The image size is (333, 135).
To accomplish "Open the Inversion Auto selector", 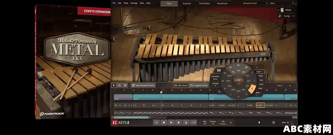I will tap(215, 77).
